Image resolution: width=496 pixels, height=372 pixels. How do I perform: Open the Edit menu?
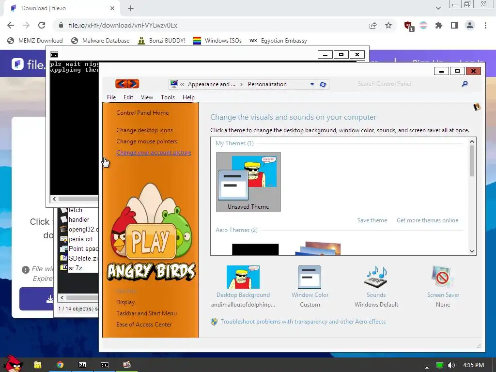[128, 97]
